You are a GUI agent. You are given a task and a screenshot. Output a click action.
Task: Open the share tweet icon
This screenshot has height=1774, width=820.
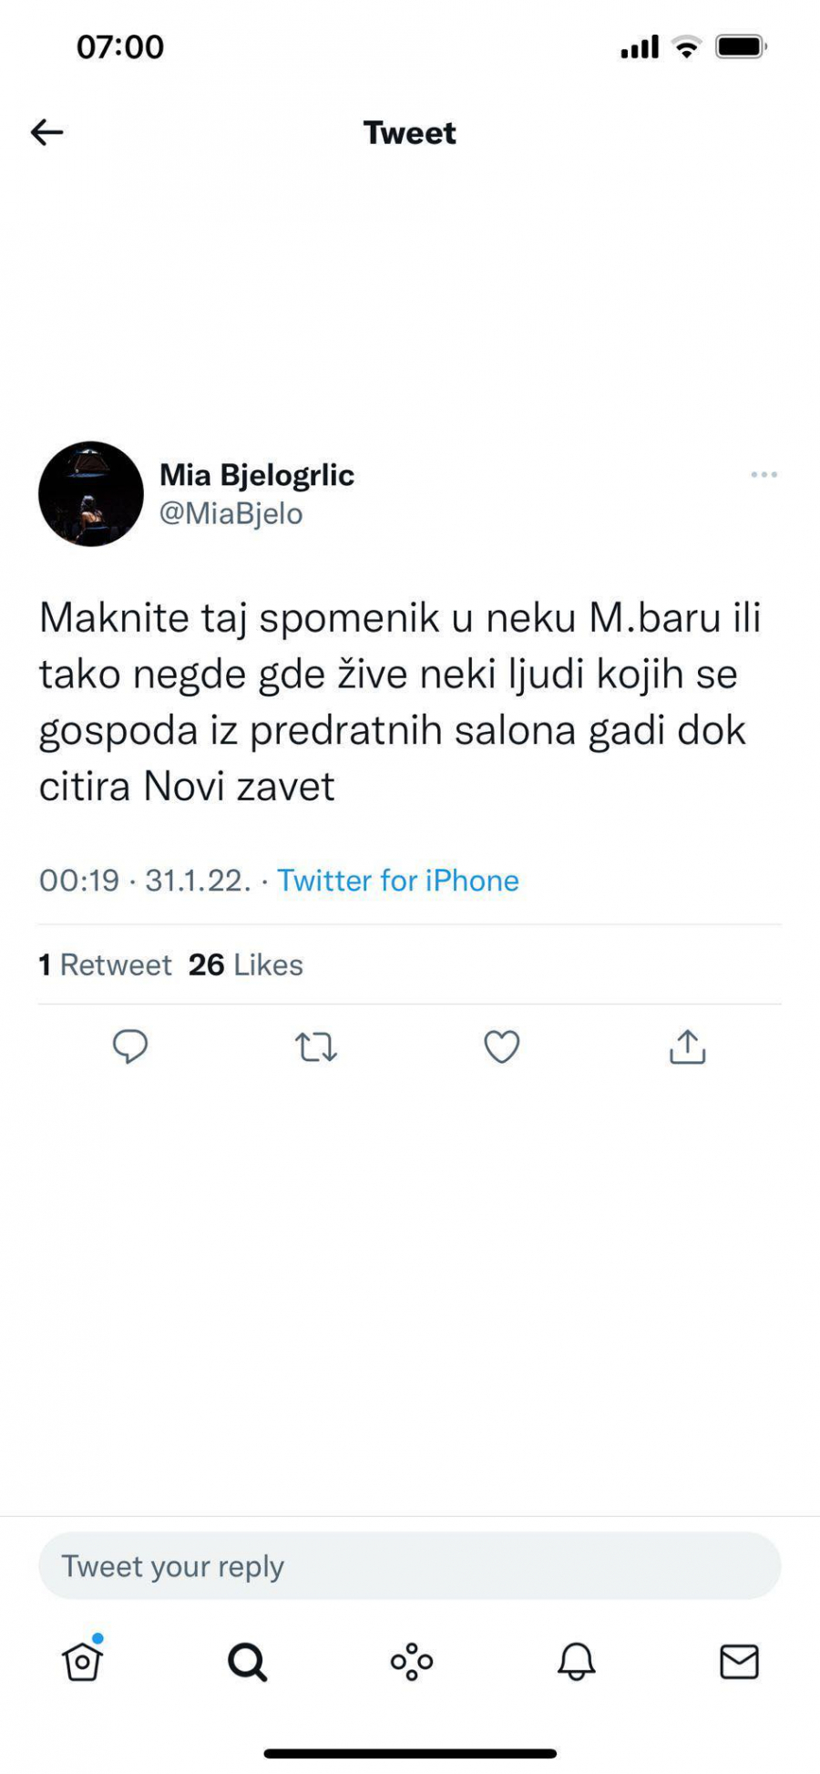(688, 1048)
